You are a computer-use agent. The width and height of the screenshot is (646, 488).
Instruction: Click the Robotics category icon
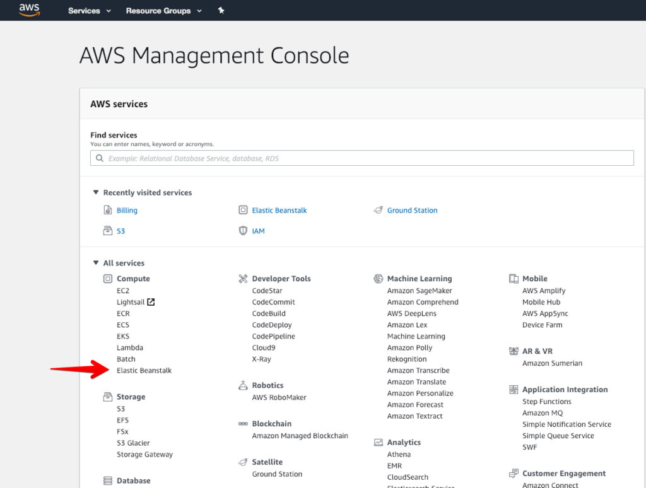[x=243, y=385]
